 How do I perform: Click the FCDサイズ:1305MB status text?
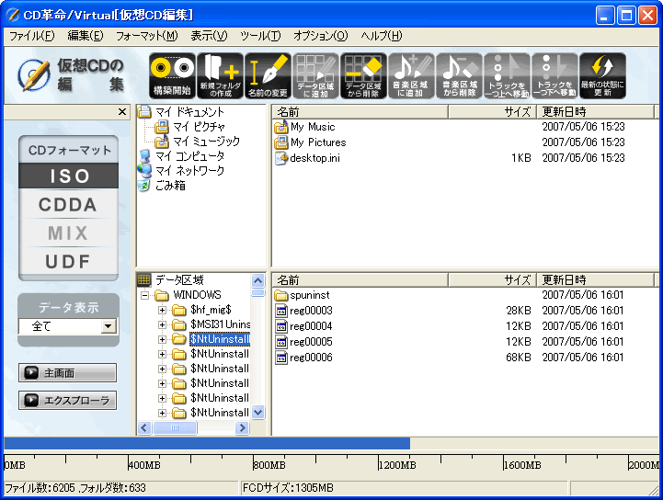[288, 488]
